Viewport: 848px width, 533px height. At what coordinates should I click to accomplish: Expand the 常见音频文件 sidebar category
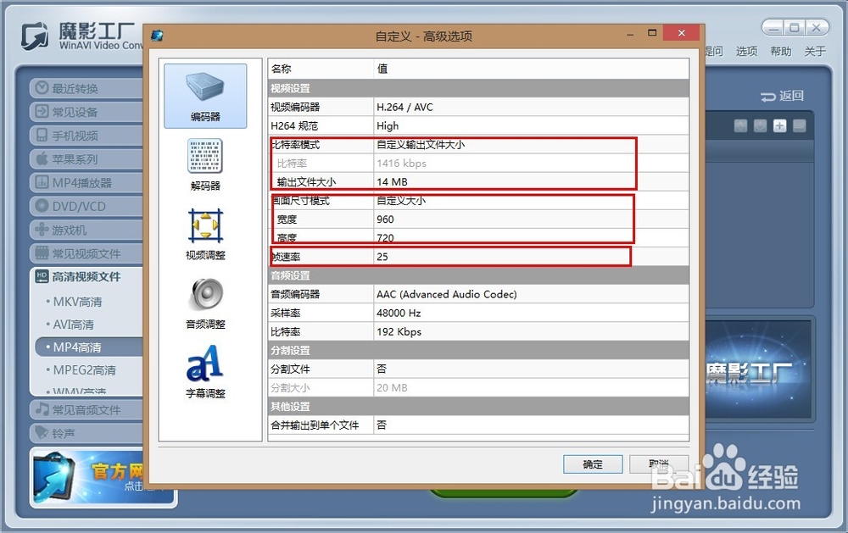(86, 410)
